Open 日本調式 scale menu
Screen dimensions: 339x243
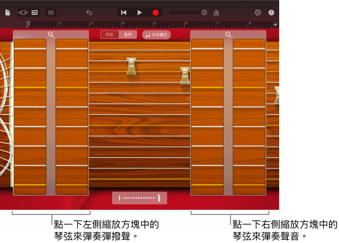coord(156,35)
